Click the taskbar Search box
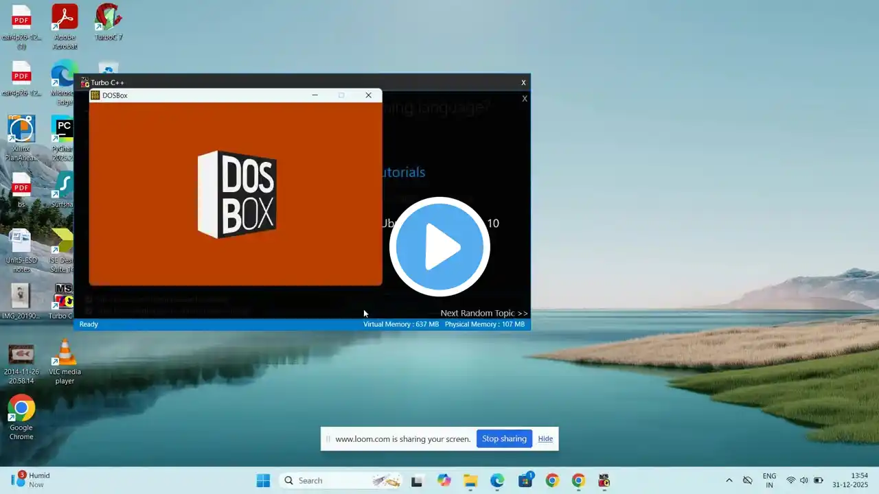The width and height of the screenshot is (879, 494). pos(341,480)
